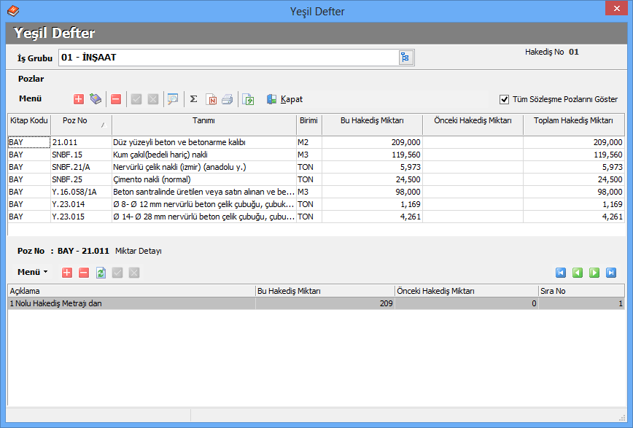
Task: Click the Kapat button to close
Action: tap(284, 99)
